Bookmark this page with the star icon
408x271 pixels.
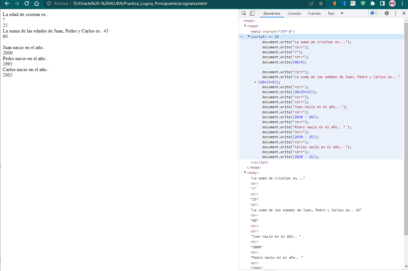pos(321,4)
